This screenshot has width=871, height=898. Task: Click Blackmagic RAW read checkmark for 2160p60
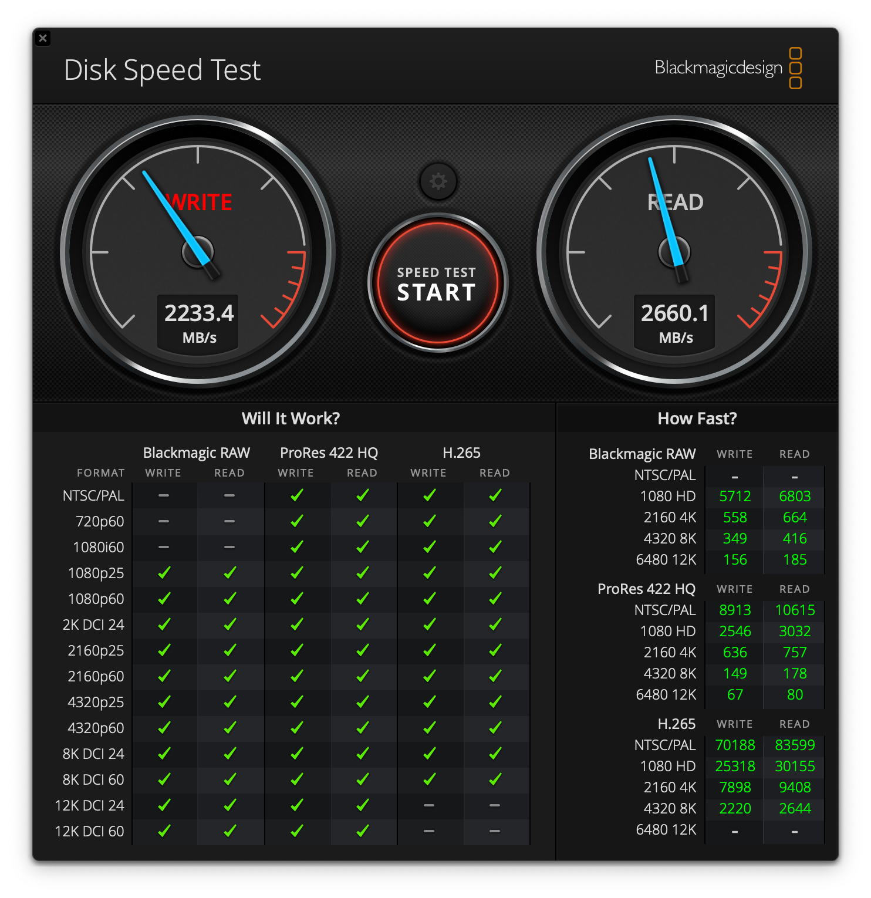[x=229, y=676]
